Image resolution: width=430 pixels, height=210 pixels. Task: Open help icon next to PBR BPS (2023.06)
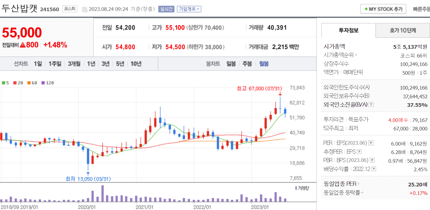click(x=372, y=160)
